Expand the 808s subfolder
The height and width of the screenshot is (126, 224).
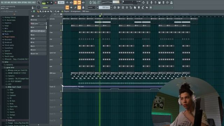pyautogui.click(x=10, y=90)
